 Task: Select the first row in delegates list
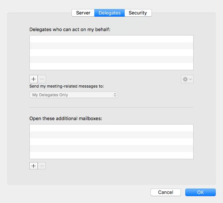(x=111, y=39)
